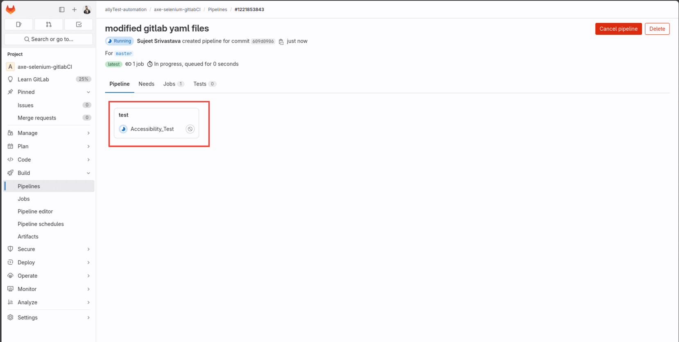Screen dimensions: 679x342
Task: Switch to the Tests tab
Action: [205, 84]
